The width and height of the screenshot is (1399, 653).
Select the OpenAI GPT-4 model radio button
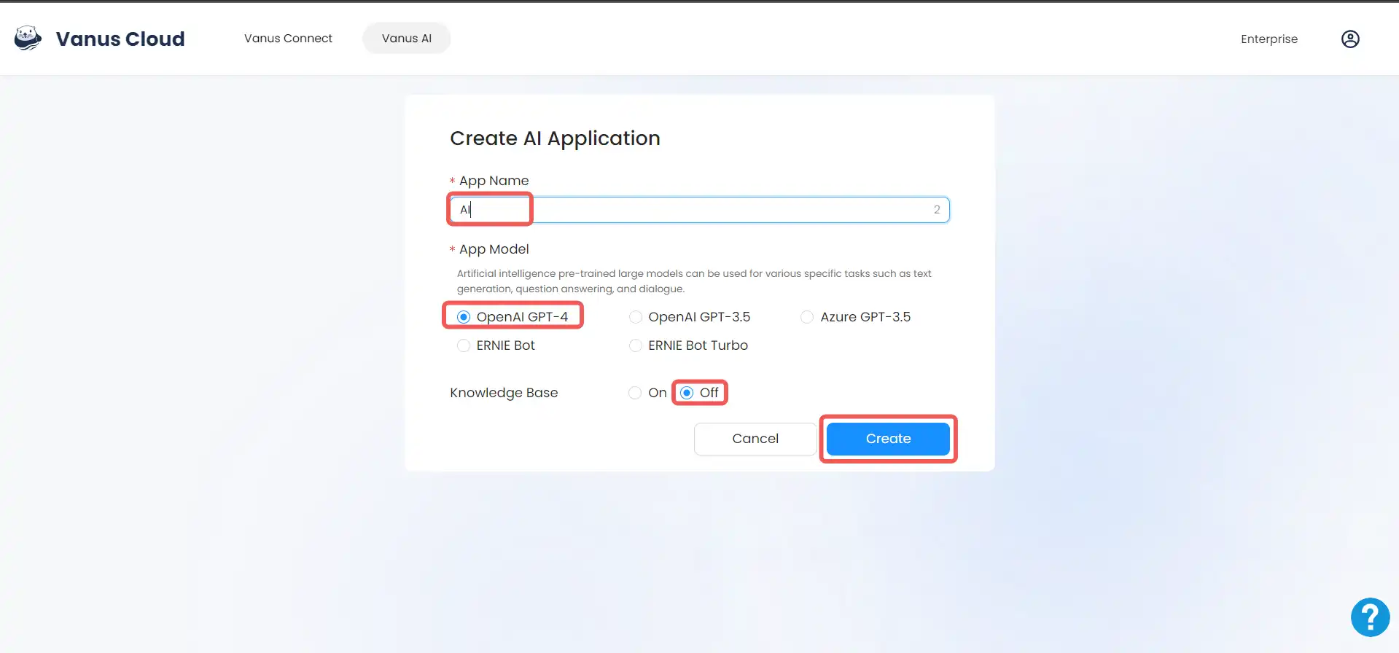(464, 317)
